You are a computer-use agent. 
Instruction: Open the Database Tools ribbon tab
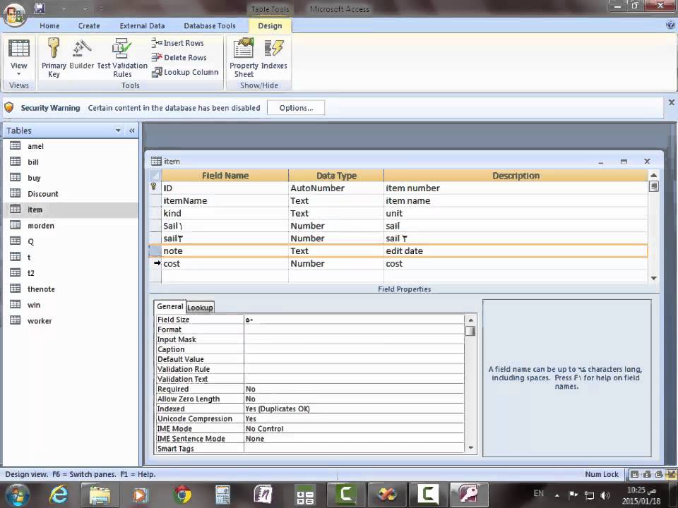210,26
